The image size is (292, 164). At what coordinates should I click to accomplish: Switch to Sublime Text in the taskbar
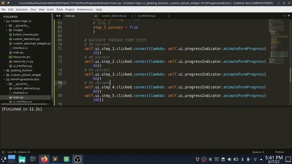click(x=55, y=159)
